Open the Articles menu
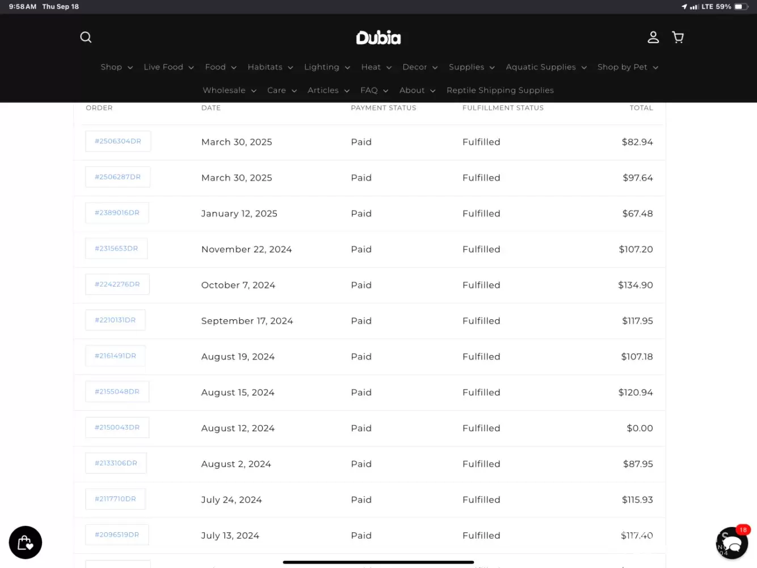 328,90
